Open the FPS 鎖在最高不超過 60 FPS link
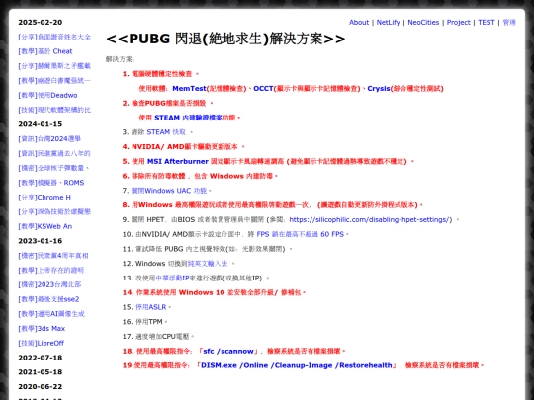Image resolution: width=534 pixels, height=400 pixels. [x=301, y=234]
